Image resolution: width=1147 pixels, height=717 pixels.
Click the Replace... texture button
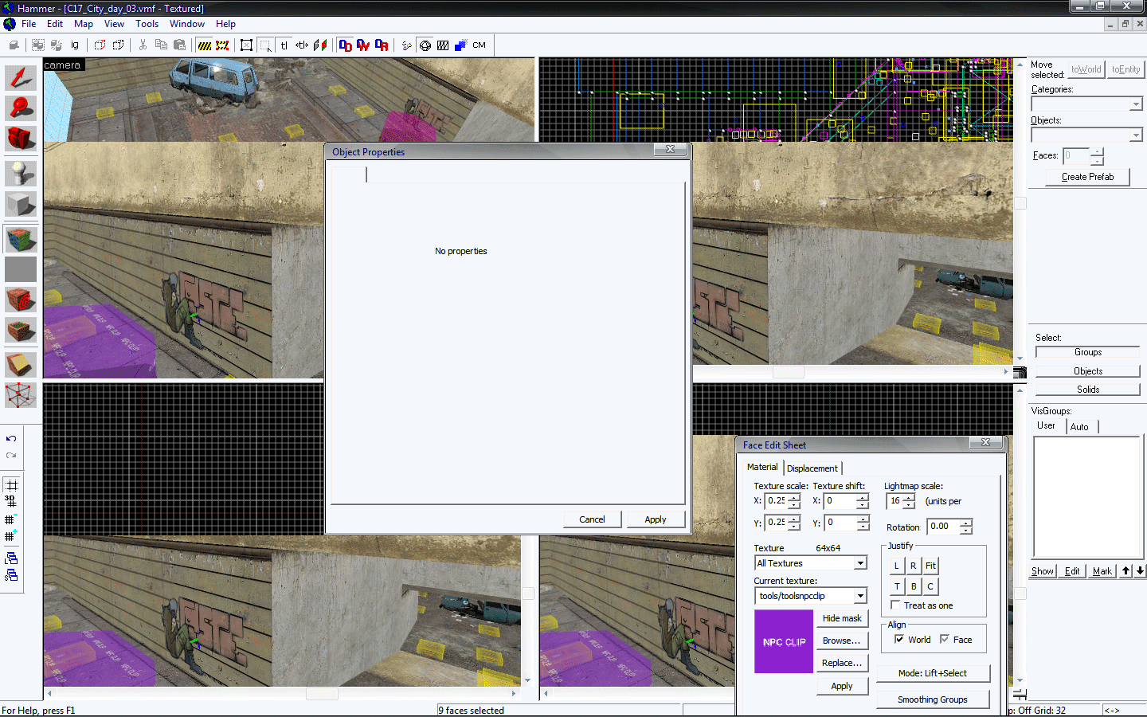point(842,663)
